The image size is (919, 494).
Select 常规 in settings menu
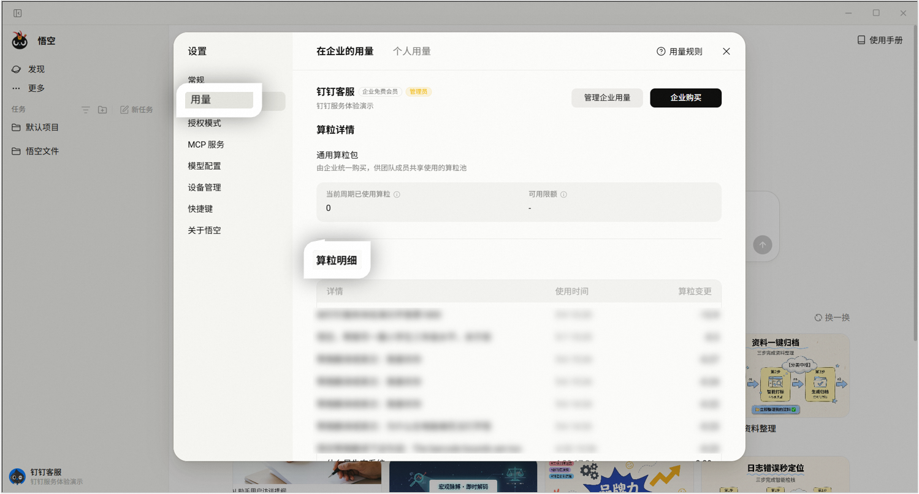[x=196, y=80]
